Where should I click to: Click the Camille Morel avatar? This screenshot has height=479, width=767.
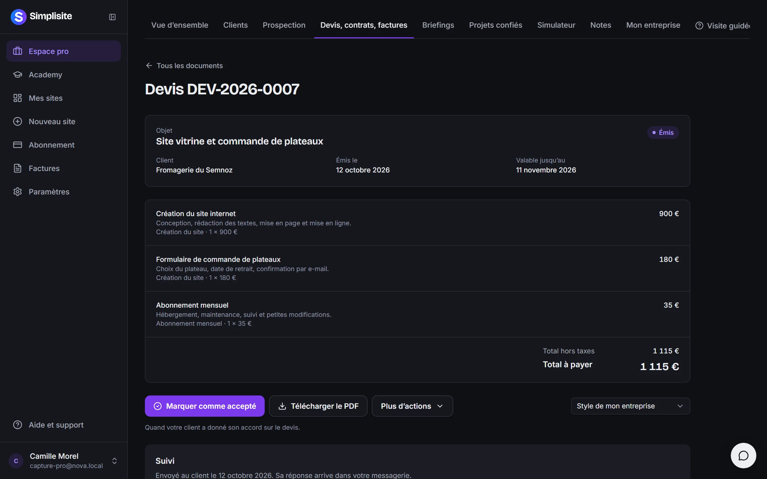point(16,461)
